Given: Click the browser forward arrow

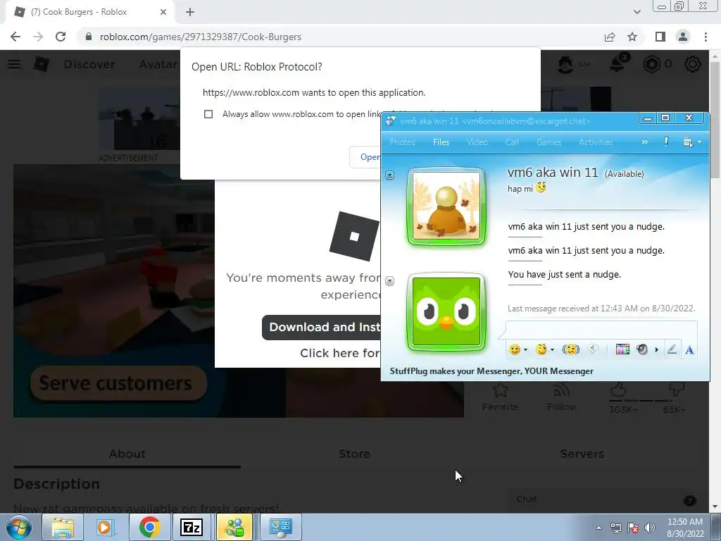Looking at the screenshot, I should (x=38, y=37).
